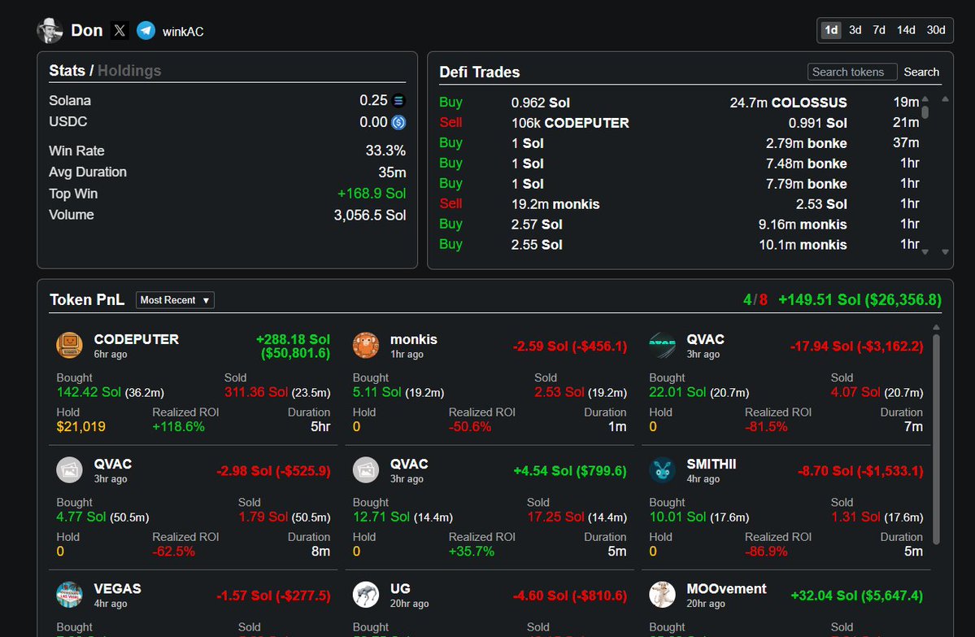Click Don's profile avatar
This screenshot has width=975, height=637.
50,30
